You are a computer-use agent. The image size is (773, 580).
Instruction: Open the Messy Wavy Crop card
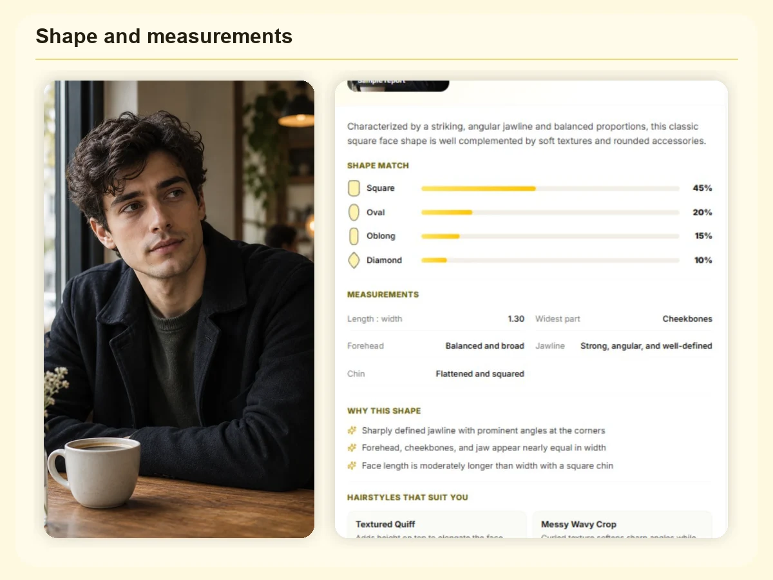click(x=623, y=525)
